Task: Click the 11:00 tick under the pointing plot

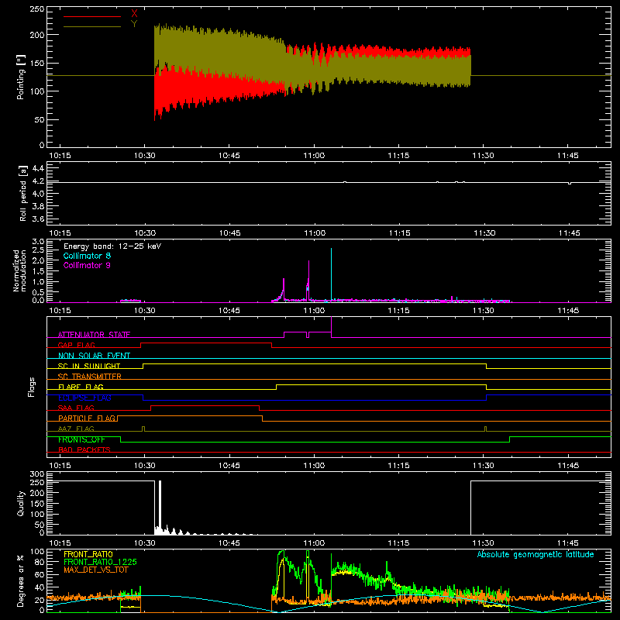Action: click(x=314, y=156)
